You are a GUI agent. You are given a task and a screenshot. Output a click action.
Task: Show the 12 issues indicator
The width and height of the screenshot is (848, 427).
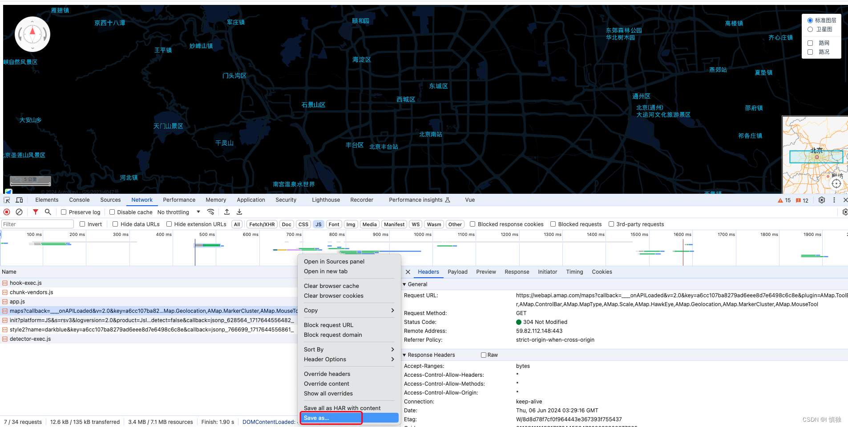click(x=802, y=200)
